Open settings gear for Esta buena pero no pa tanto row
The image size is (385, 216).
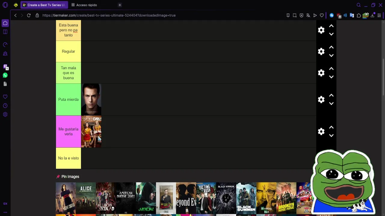tap(321, 30)
